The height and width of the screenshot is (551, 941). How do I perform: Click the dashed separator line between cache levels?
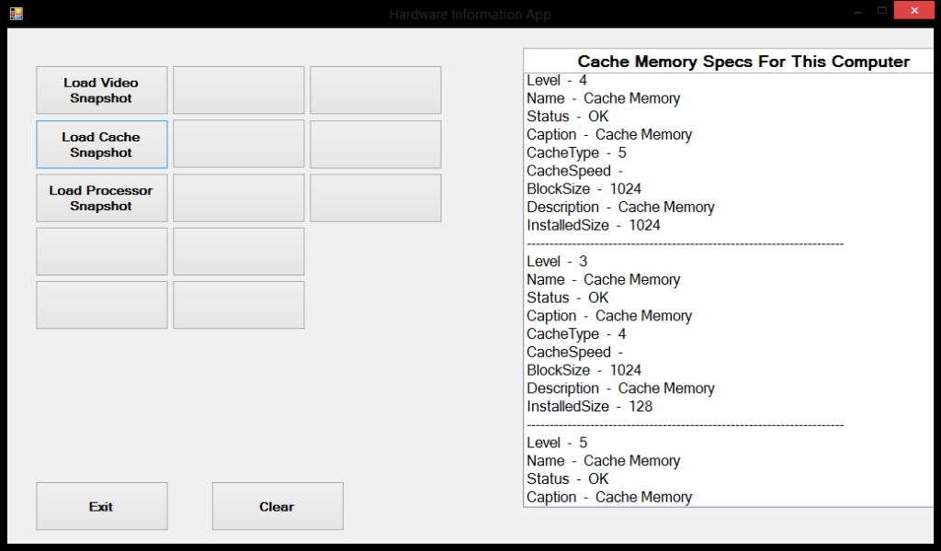(x=685, y=242)
